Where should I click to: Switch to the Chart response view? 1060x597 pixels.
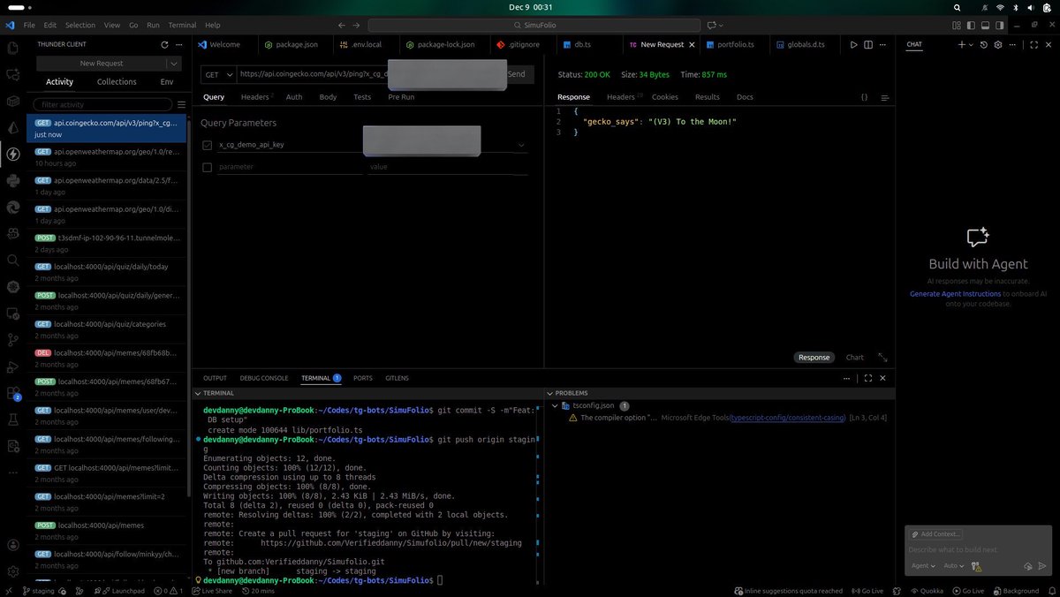[x=854, y=358]
